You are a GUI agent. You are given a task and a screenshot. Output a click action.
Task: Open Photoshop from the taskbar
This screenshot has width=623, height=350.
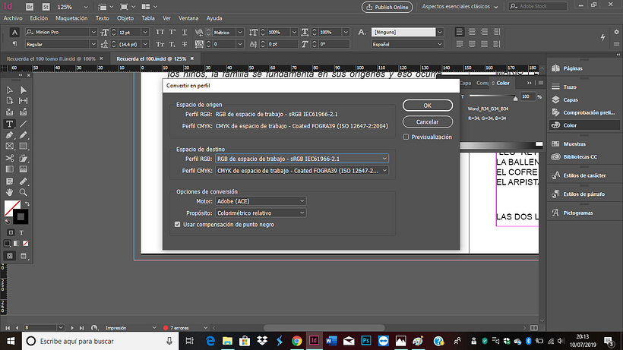tap(366, 341)
